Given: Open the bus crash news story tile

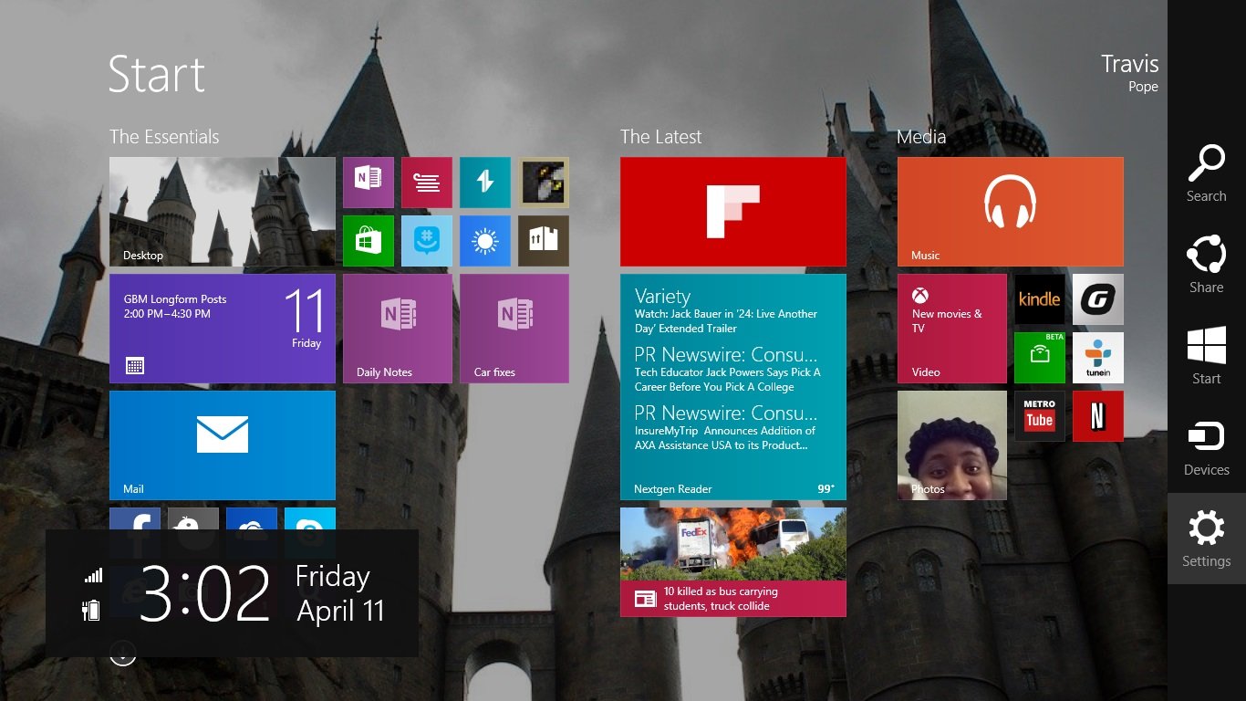Looking at the screenshot, I should [x=733, y=562].
